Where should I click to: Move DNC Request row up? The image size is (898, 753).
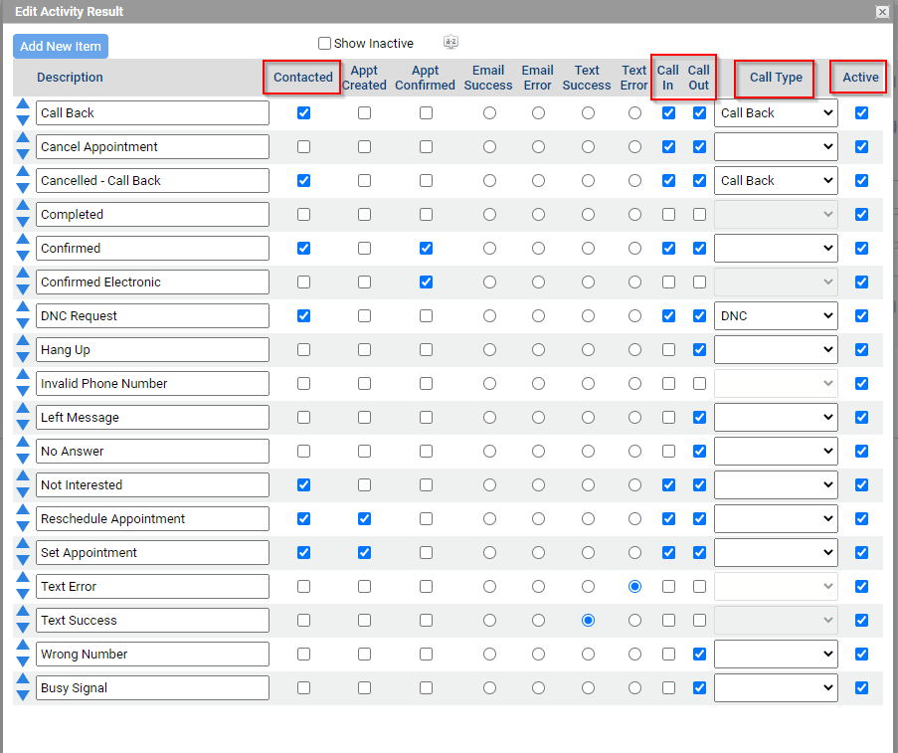click(23, 307)
